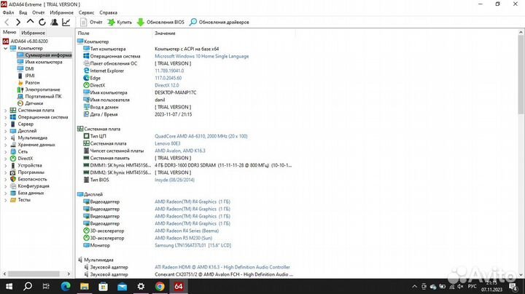Screen dimensions: 525x294
Task: Select the Тесты tree item
Action: pos(20,200)
